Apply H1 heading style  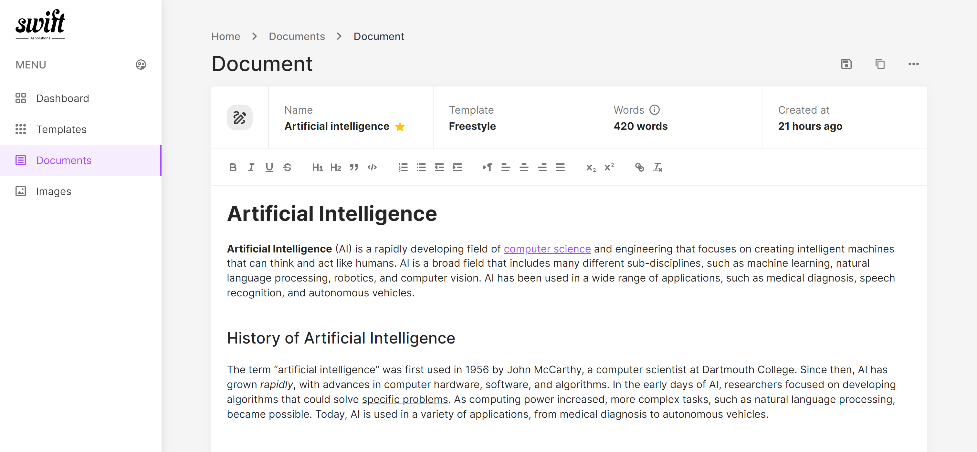pos(318,167)
